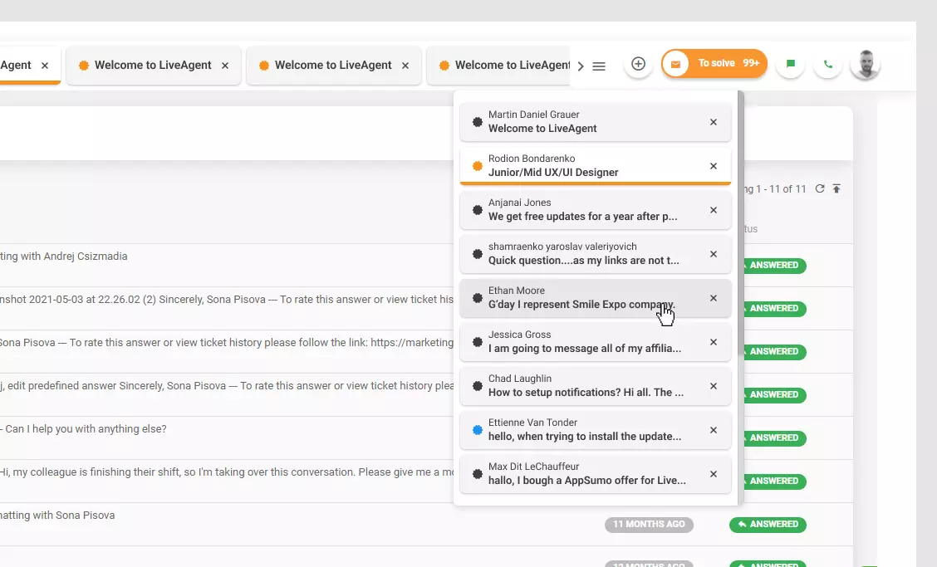The width and height of the screenshot is (937, 567).
Task: Click the 11 MONTHS AGO timestamp label
Action: coord(649,524)
